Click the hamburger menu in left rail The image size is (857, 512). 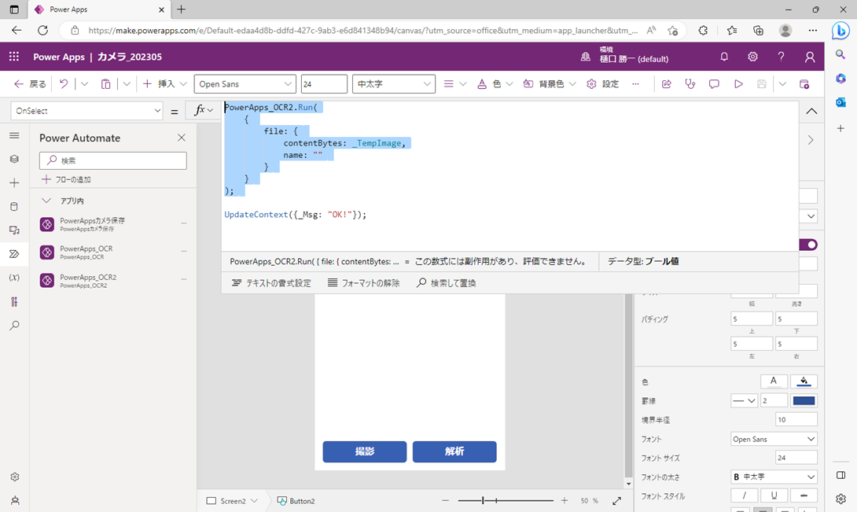coord(14,135)
